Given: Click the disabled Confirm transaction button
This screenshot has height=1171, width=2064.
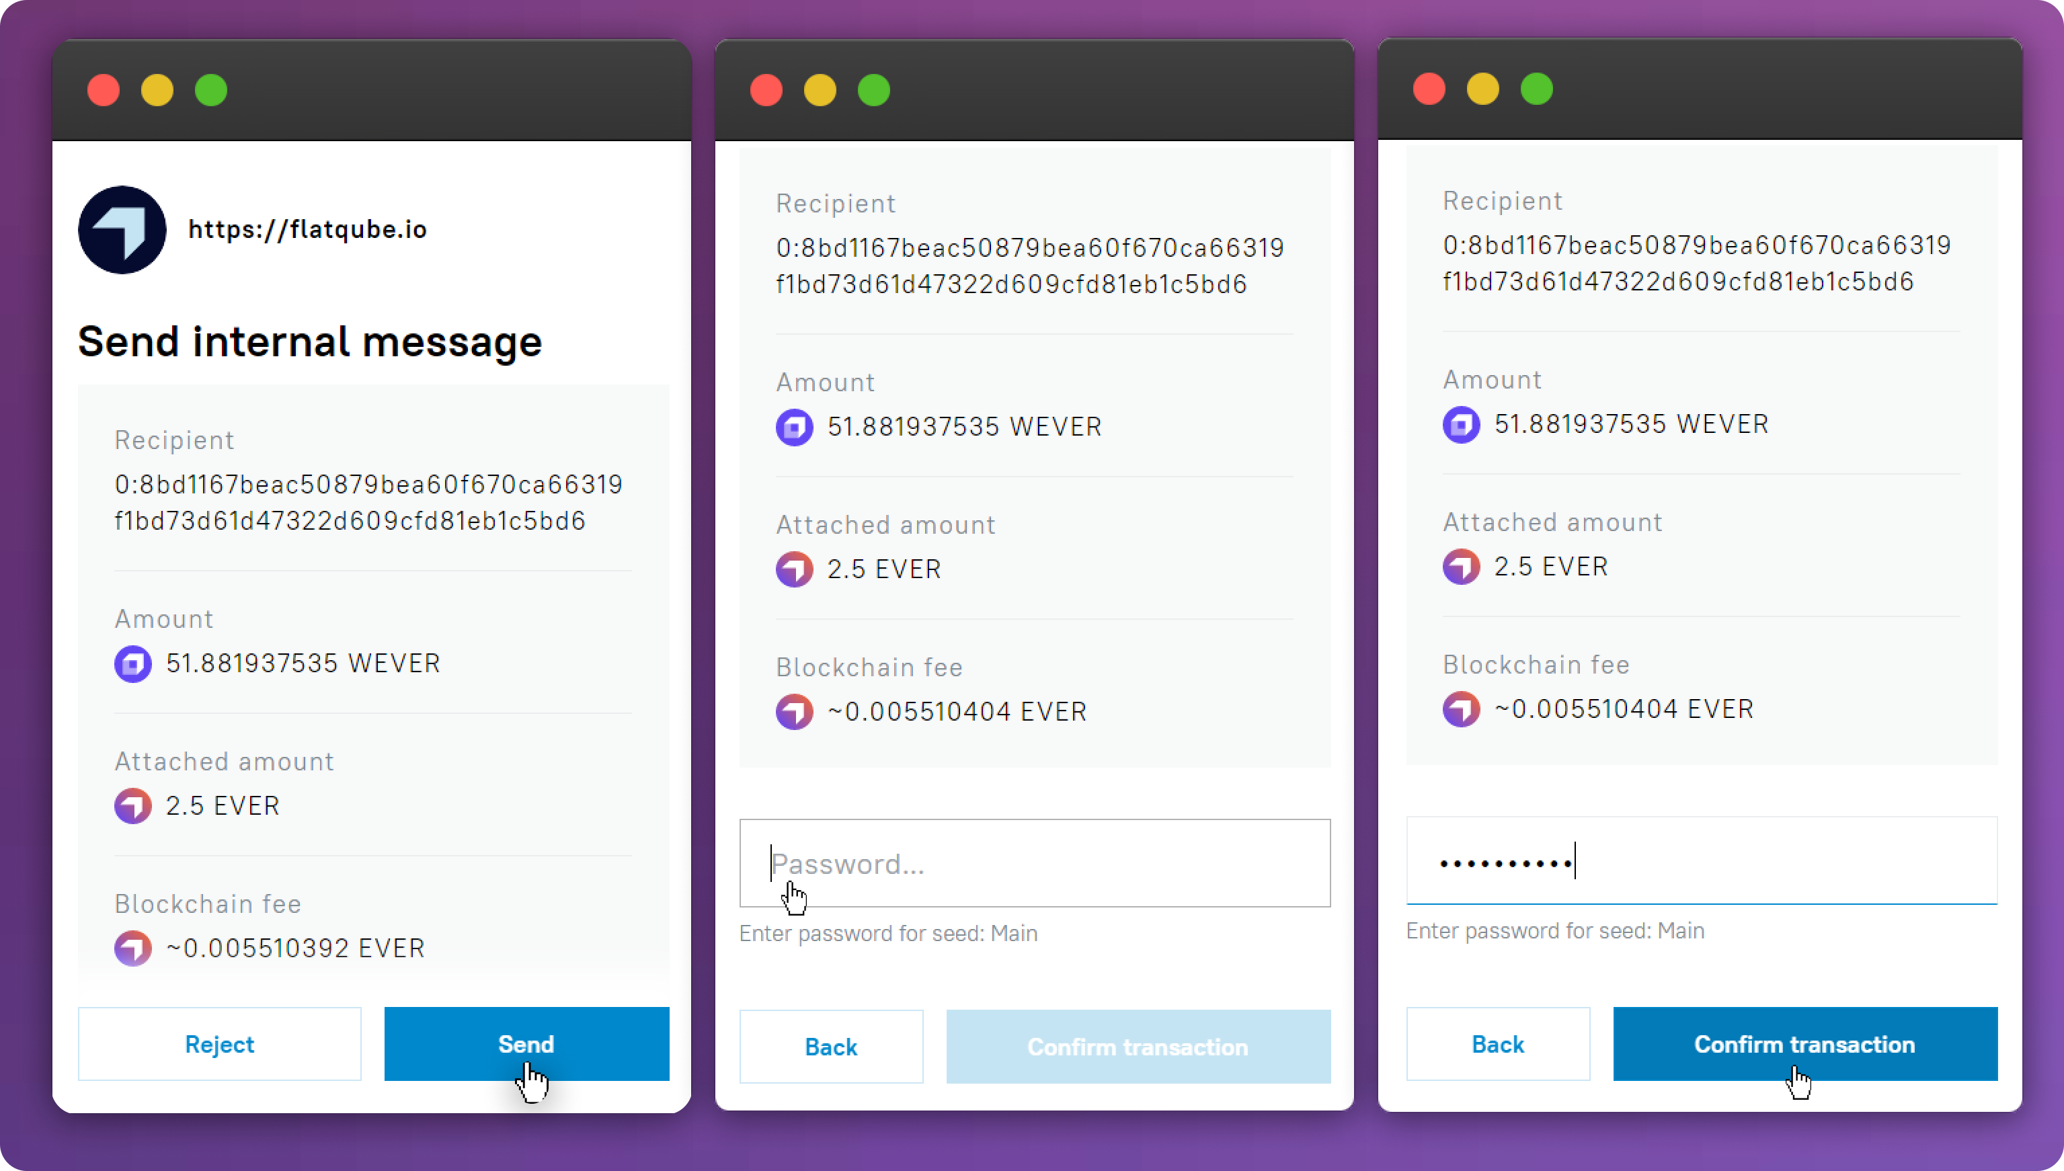Looking at the screenshot, I should pyautogui.click(x=1138, y=1047).
